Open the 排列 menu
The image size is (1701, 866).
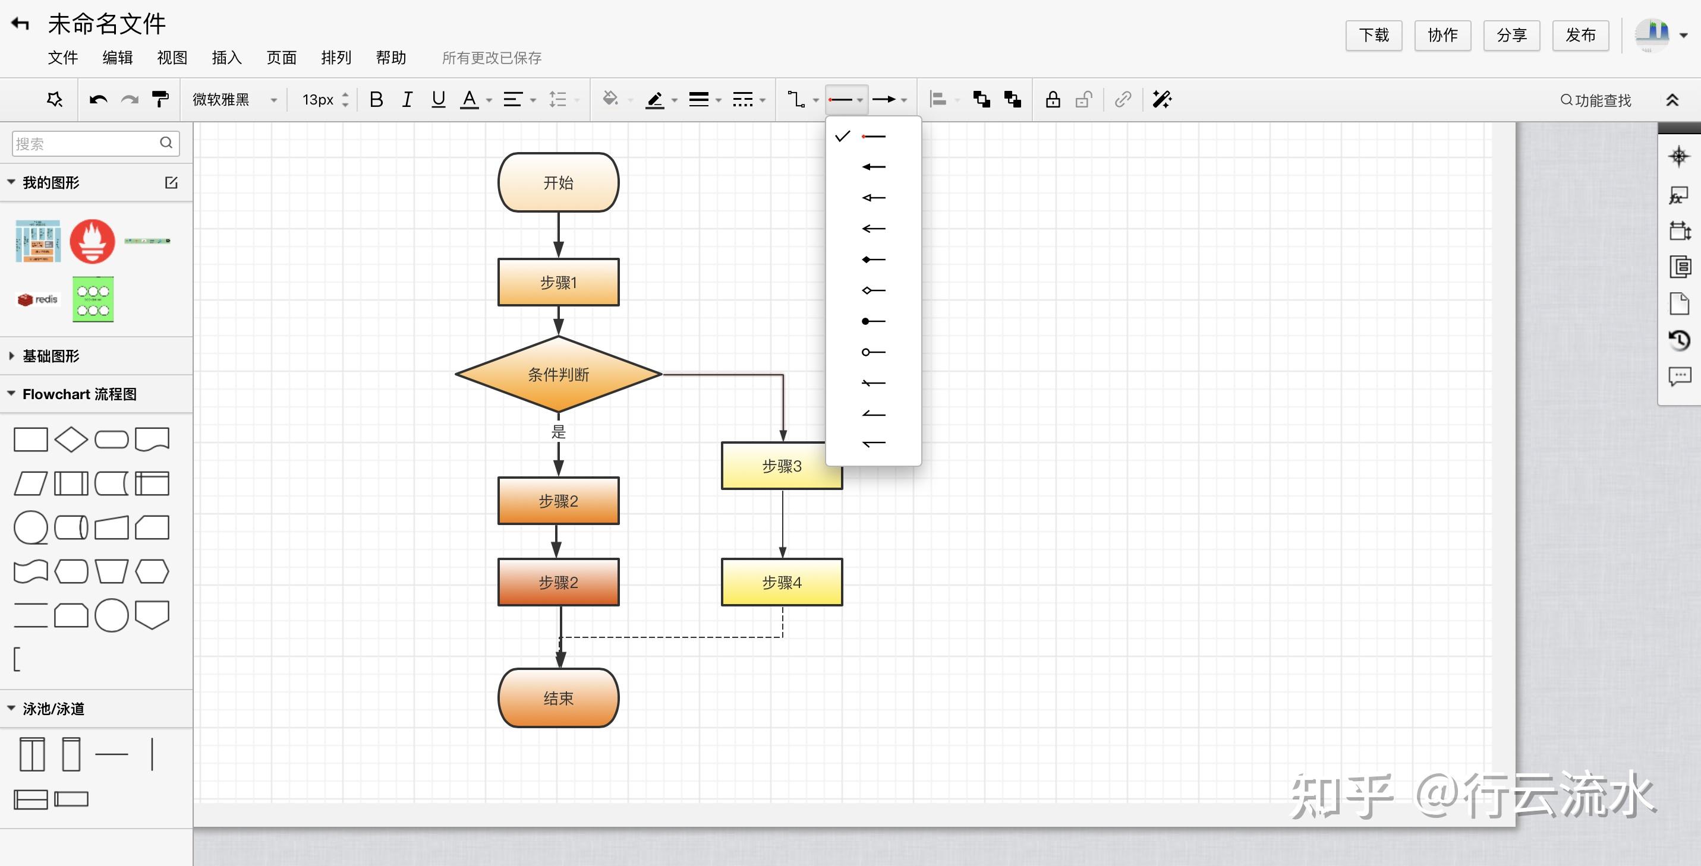[x=335, y=58]
